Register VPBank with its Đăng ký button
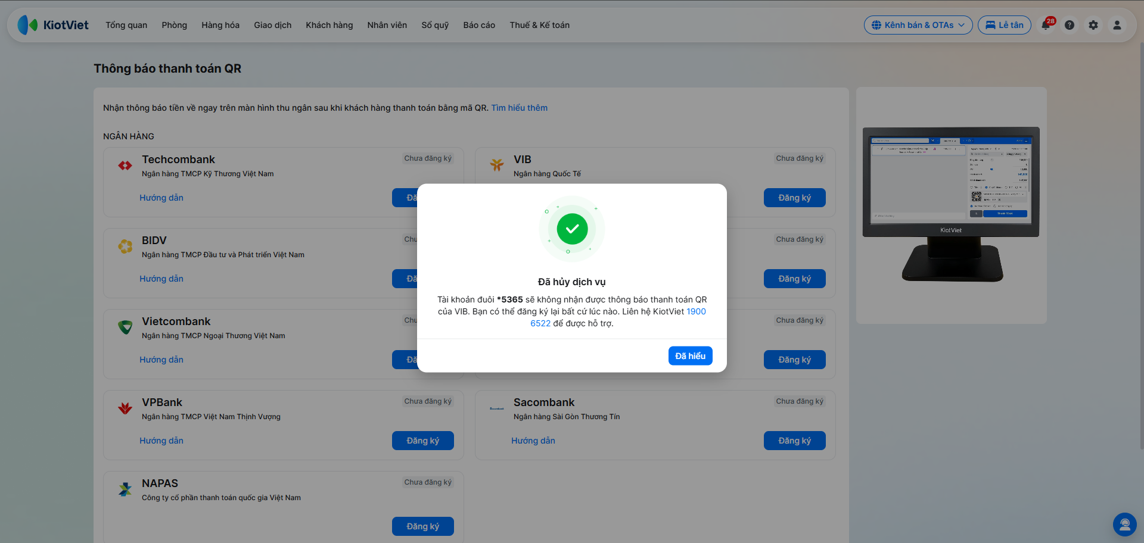The image size is (1144, 543). tap(423, 441)
